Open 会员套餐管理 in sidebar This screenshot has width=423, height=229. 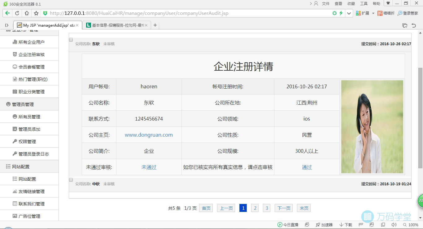tap(29, 67)
